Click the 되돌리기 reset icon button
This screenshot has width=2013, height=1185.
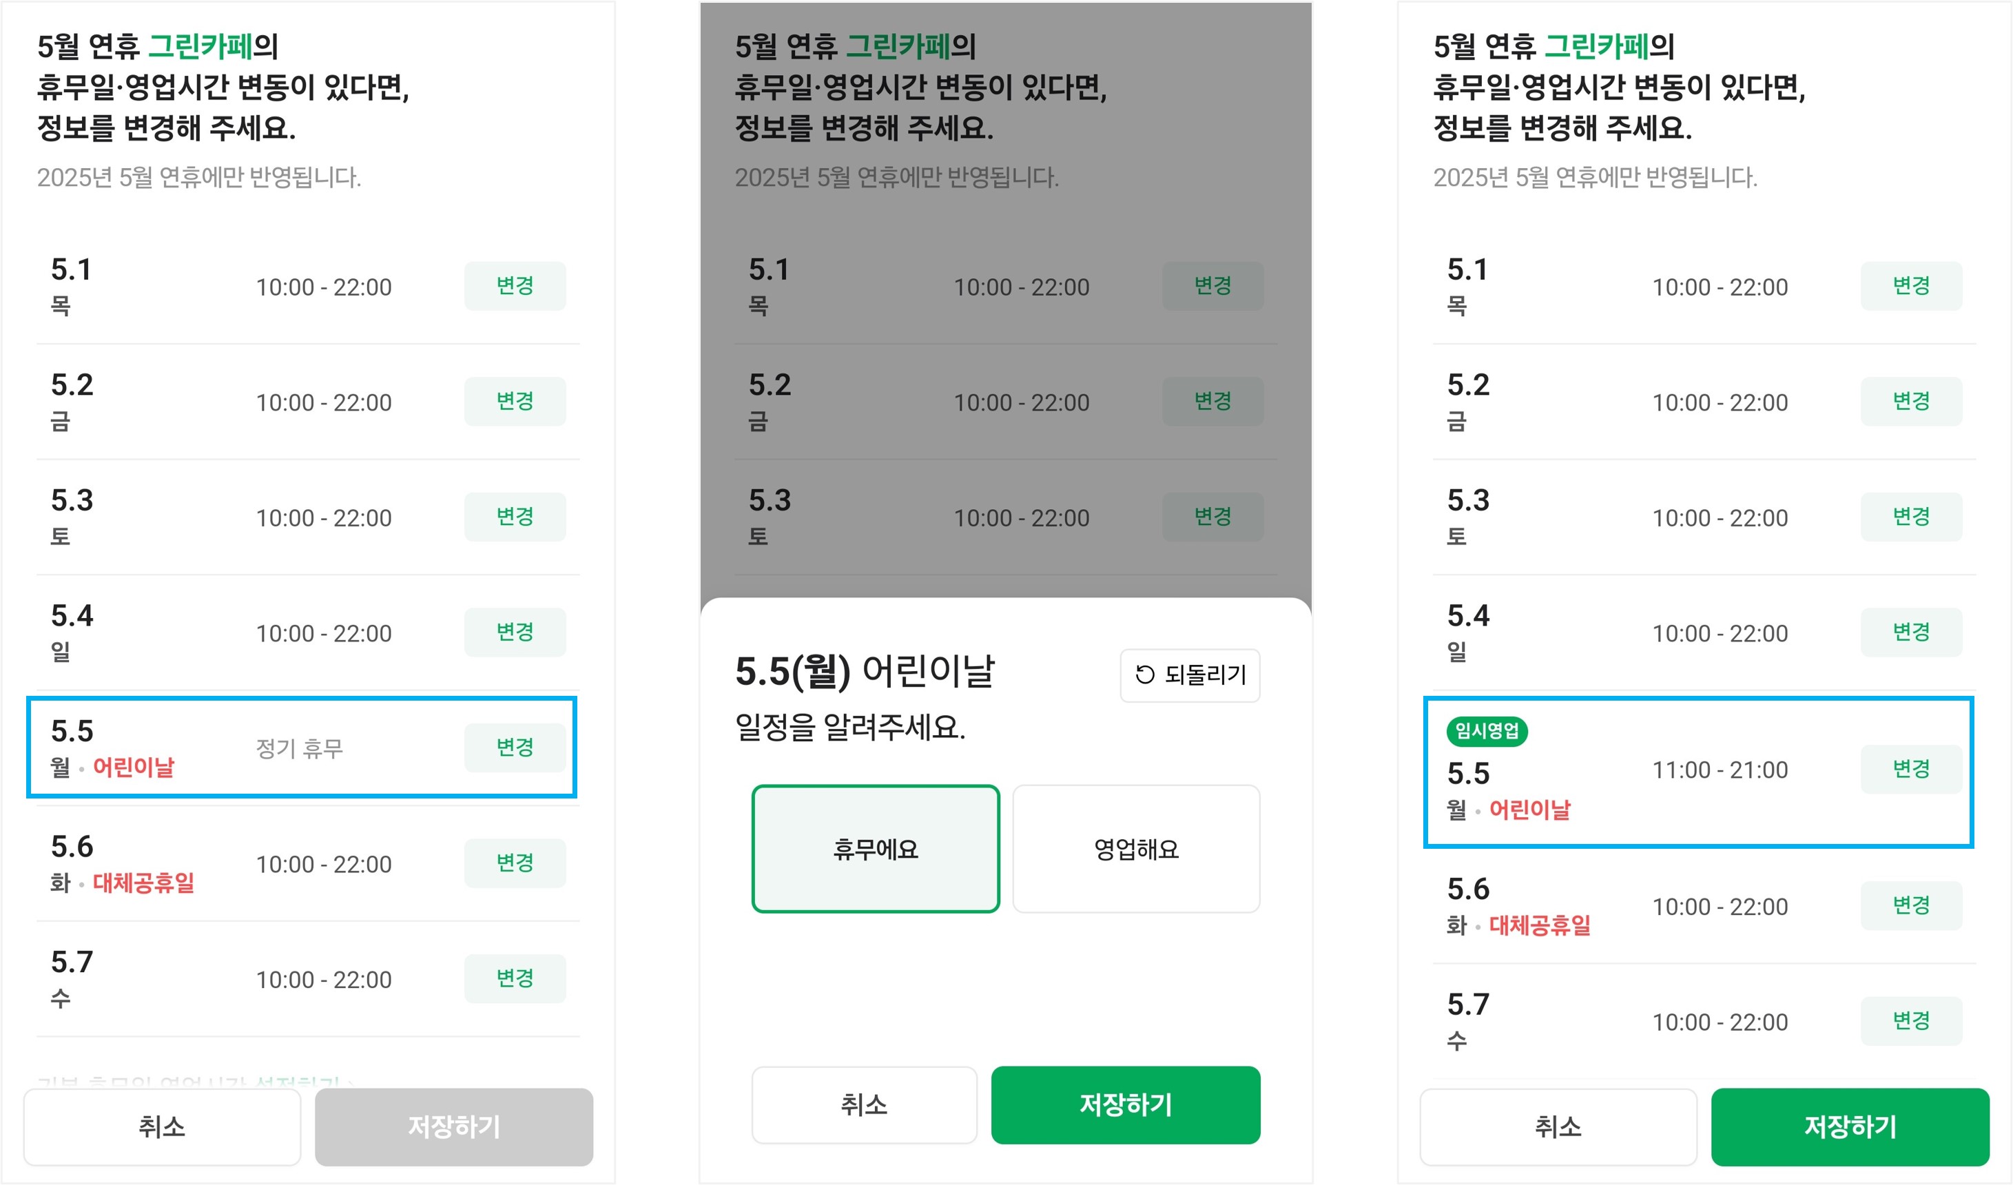click(x=1190, y=675)
